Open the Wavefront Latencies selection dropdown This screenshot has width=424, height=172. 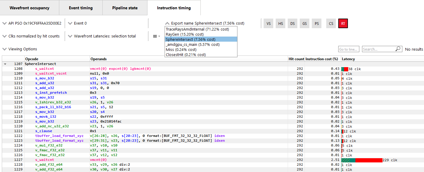[102, 36]
